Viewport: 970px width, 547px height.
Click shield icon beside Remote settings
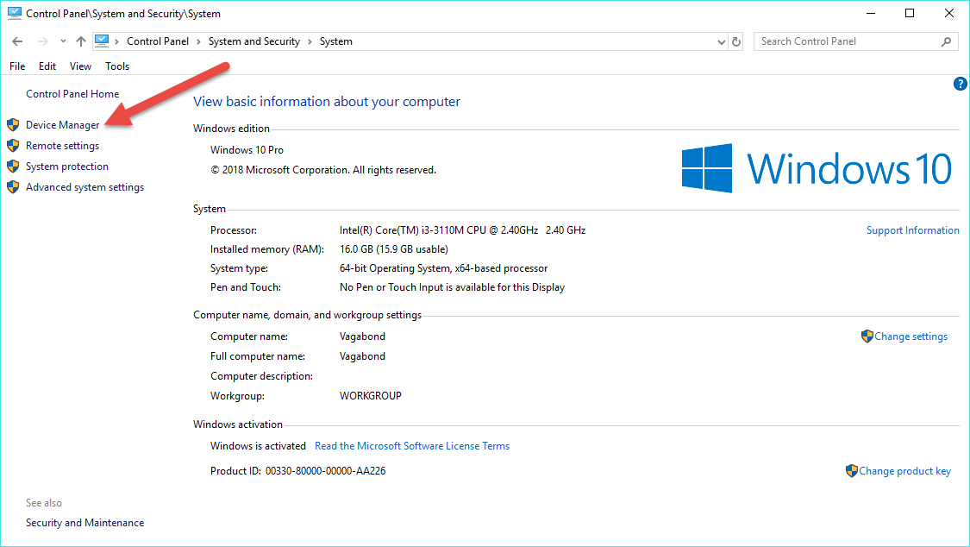(13, 146)
